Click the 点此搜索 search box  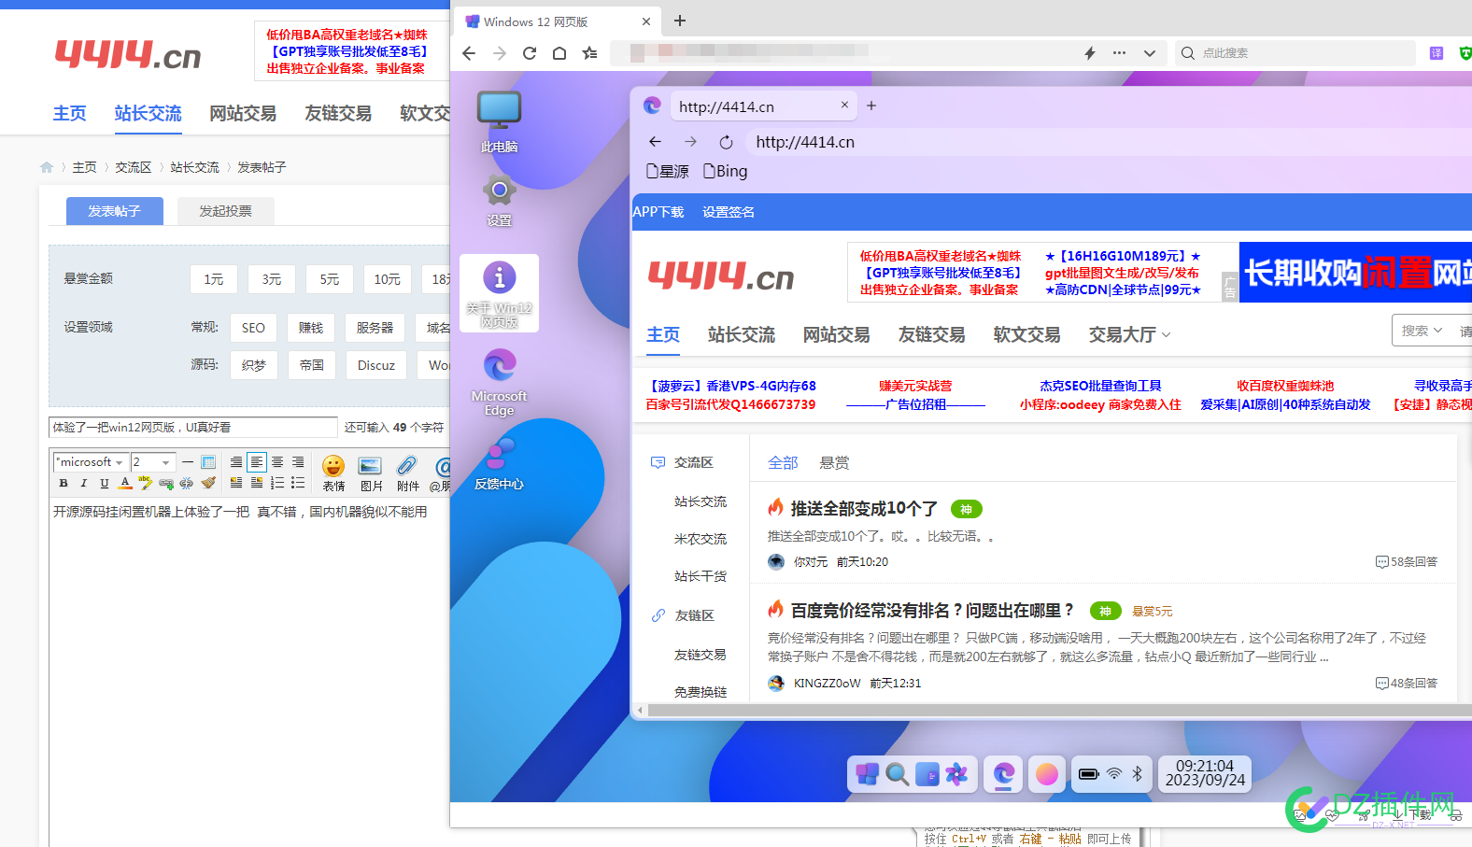[x=1296, y=53]
